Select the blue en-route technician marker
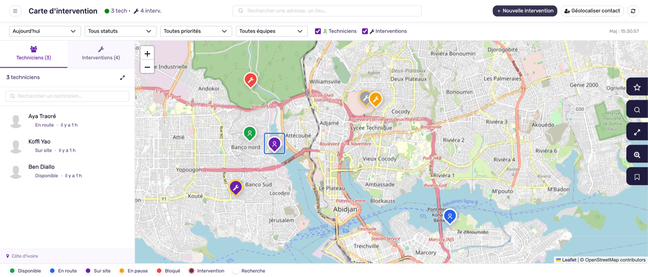This screenshot has height=277, width=648. [x=450, y=216]
